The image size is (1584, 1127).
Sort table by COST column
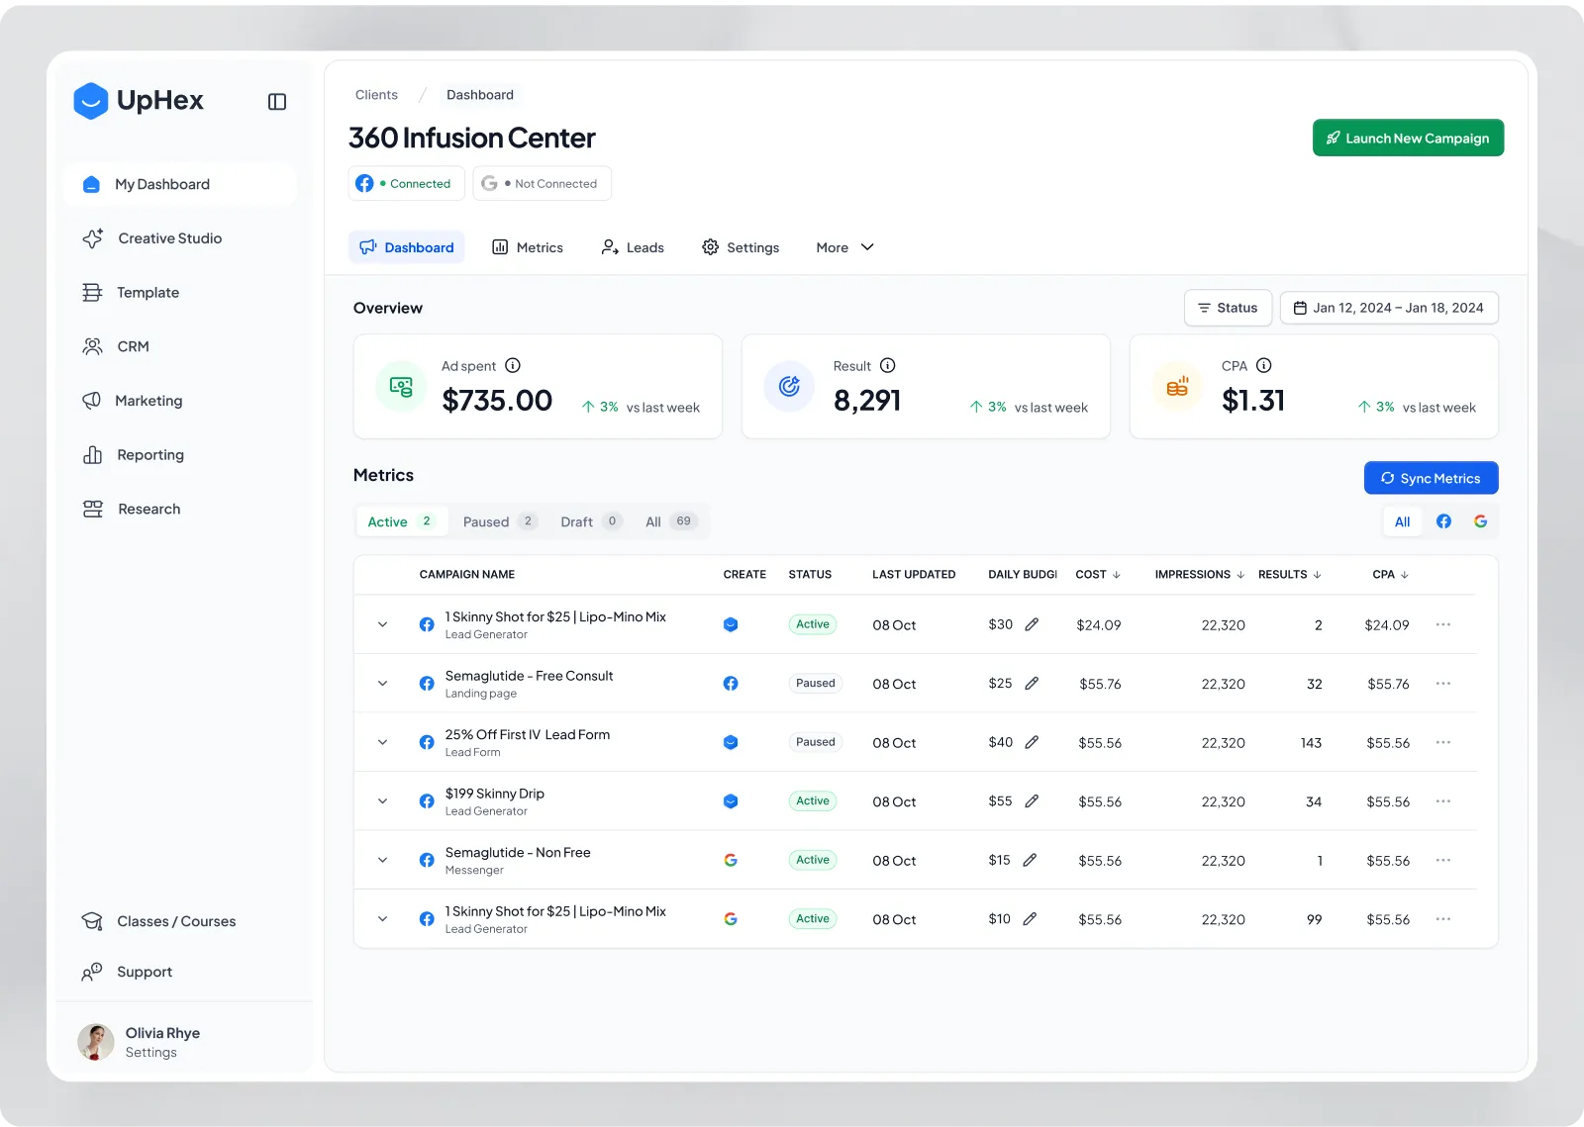click(1098, 574)
